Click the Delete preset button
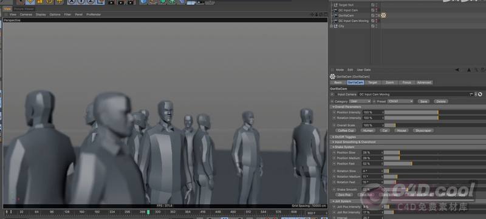 (x=441, y=101)
